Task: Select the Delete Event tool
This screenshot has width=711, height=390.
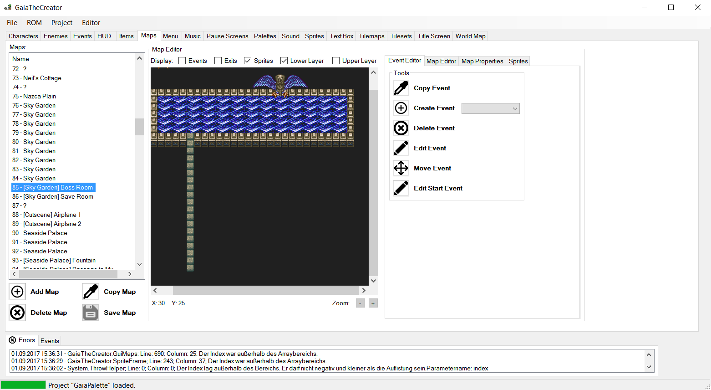Action: (x=401, y=128)
